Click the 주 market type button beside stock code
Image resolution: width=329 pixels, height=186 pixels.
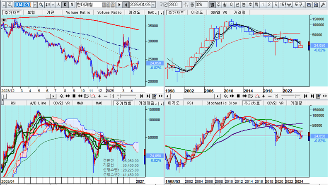click(10, 5)
